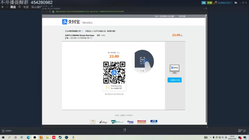
Task: Click the dark round app icon beside Edge
Action: click(35, 137)
